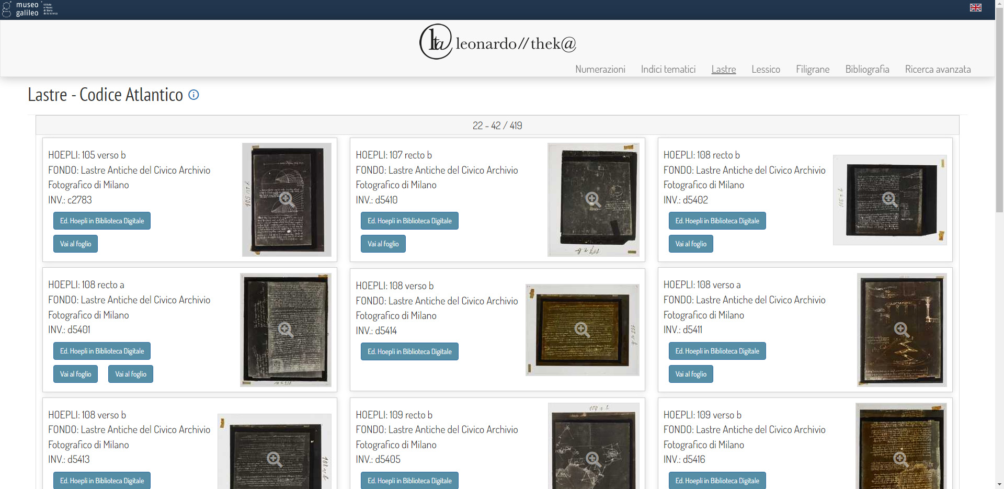
Task: Open Ed. Hoepli for INV. d5413
Action: click(x=102, y=480)
